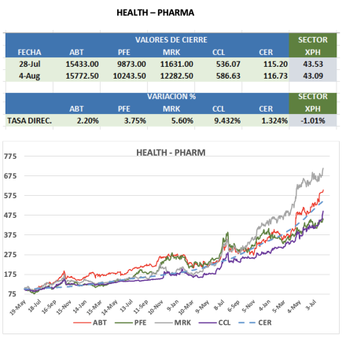Click the red ABT legend line
This screenshot has width=346, height=339.
(x=82, y=322)
